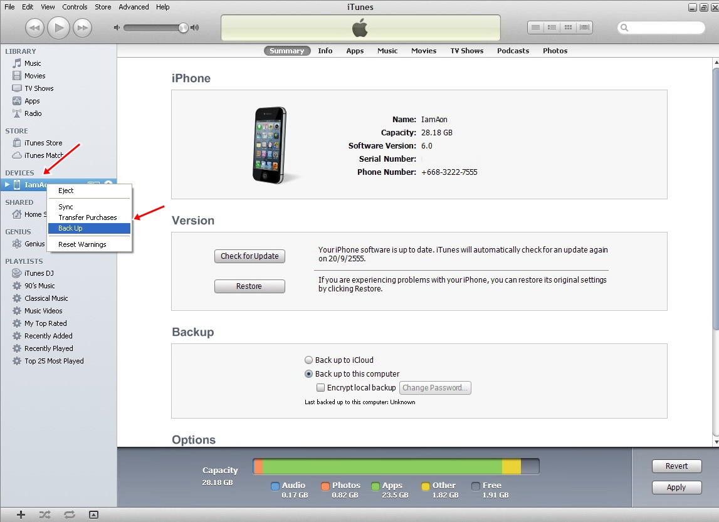Image resolution: width=719 pixels, height=522 pixels.
Task: Open Radio in library
Action: (x=33, y=113)
